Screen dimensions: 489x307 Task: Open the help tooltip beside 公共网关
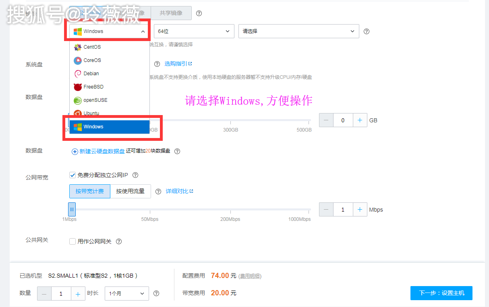(x=118, y=241)
